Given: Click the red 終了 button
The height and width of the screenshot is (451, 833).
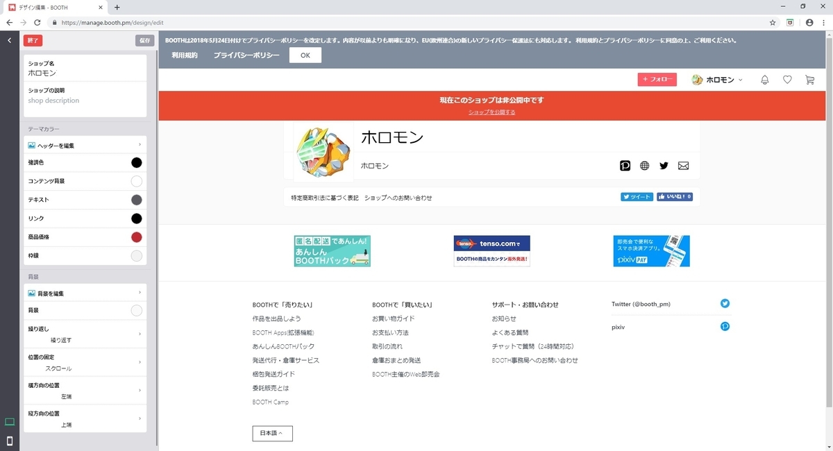Looking at the screenshot, I should pyautogui.click(x=33, y=40).
